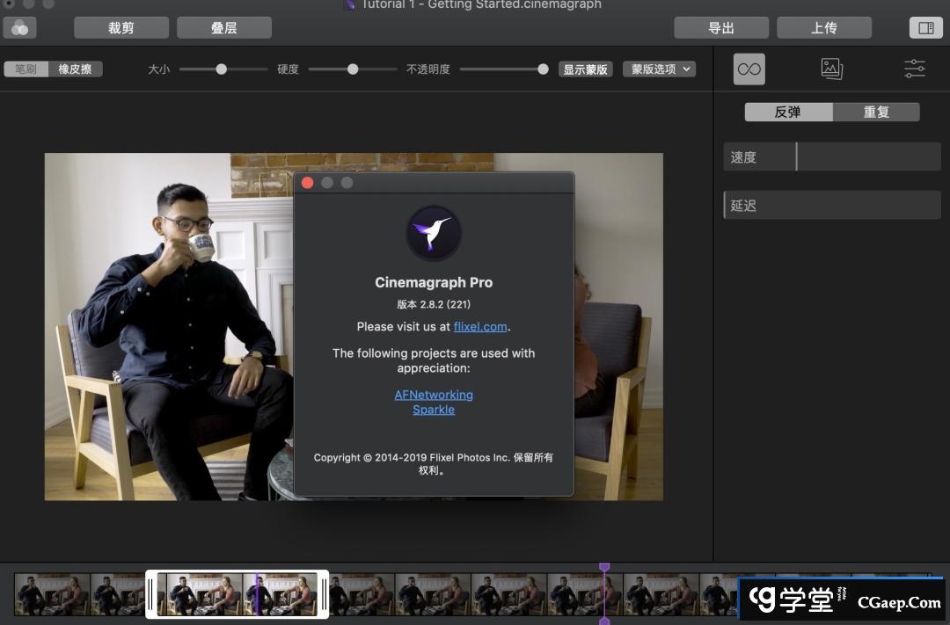950x625 pixels.
Task: Select the 橡皮擦 eraser mode
Action: point(76,69)
